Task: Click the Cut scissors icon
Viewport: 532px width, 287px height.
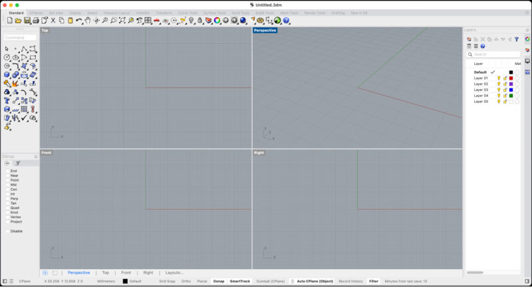Action: tap(53, 21)
